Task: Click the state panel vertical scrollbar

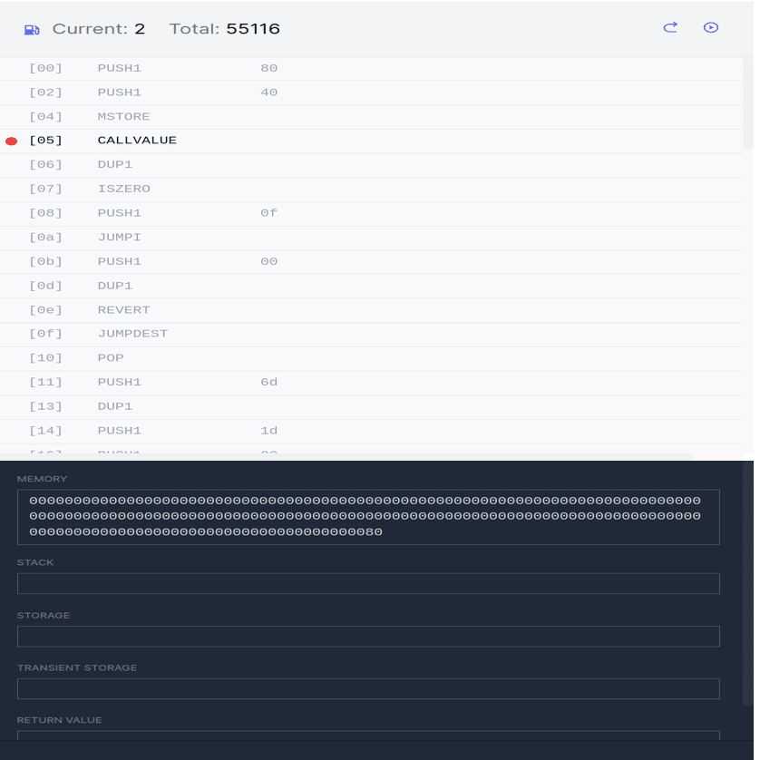Action: point(748,583)
